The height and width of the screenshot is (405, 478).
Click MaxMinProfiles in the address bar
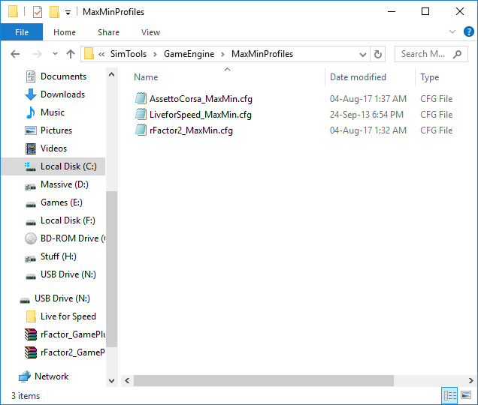pyautogui.click(x=262, y=54)
